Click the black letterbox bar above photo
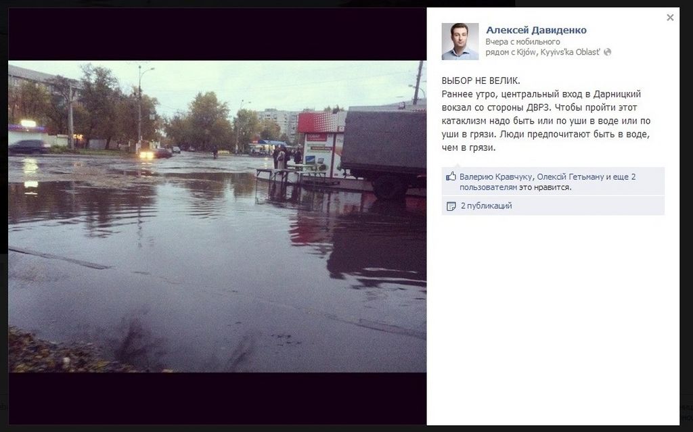Screen dimensions: 693x432 click(x=217, y=34)
